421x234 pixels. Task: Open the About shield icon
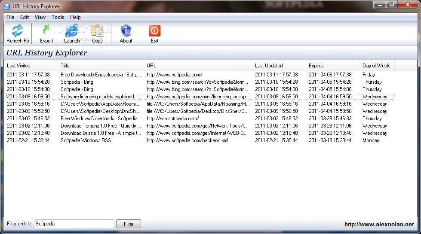(x=126, y=33)
